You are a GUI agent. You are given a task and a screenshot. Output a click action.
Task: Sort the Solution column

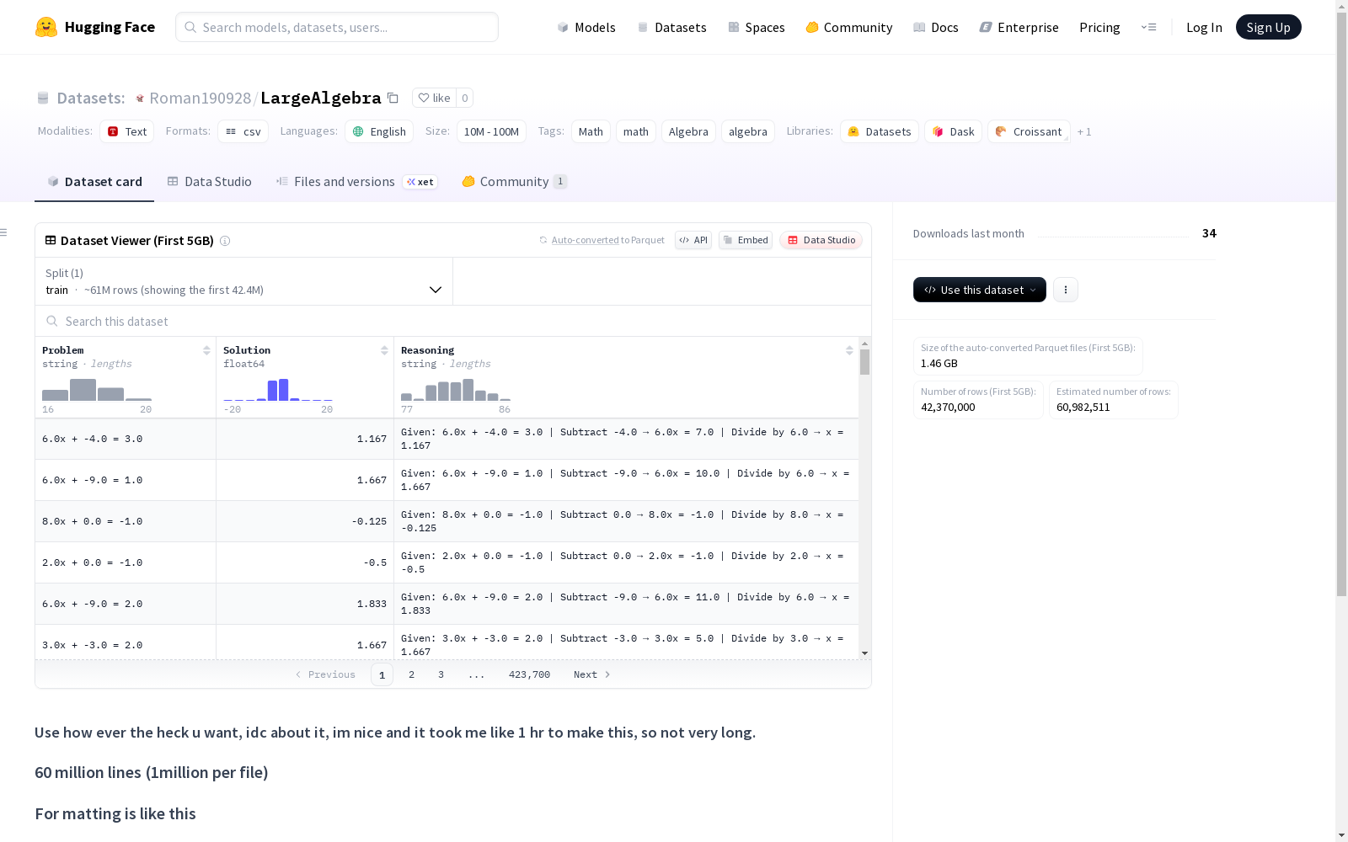(384, 350)
